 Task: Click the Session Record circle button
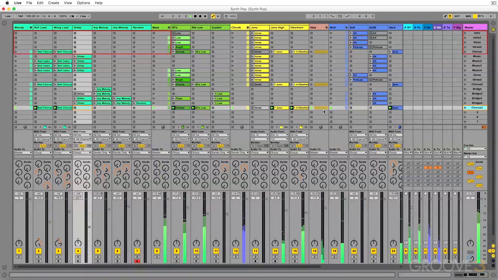point(226,16)
